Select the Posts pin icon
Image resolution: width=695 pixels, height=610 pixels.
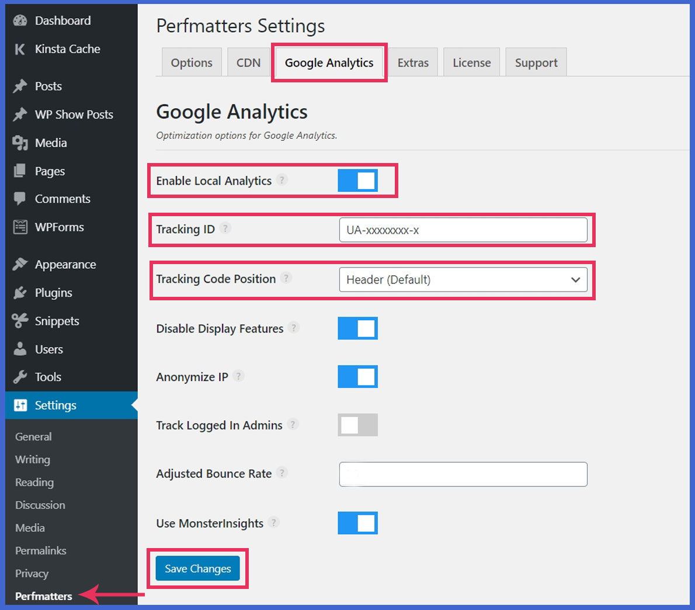pyautogui.click(x=20, y=86)
